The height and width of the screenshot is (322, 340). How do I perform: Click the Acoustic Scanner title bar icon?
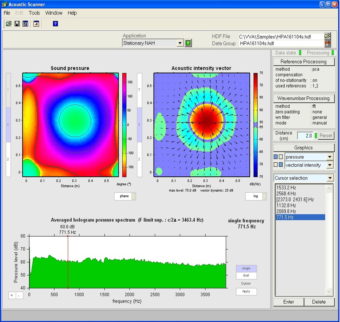[x=4, y=4]
